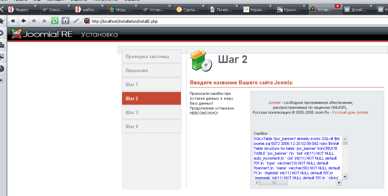Image resolution: width=388 pixels, height=196 pixels.
Task: Click the wand icon beside Home
Action: (x=76, y=21)
